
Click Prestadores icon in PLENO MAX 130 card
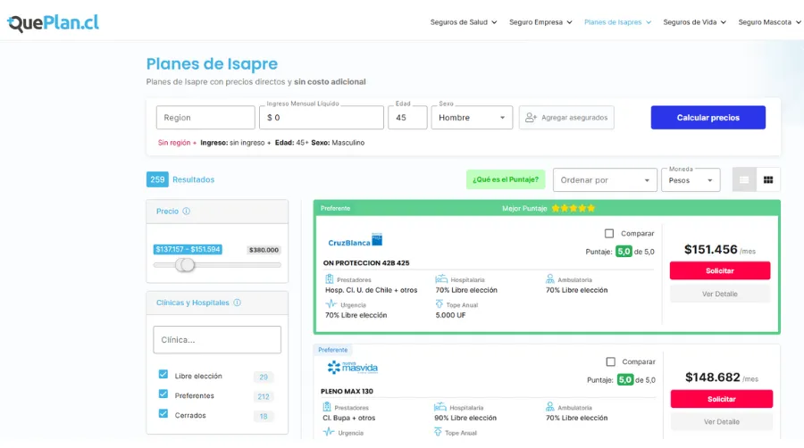pos(327,407)
